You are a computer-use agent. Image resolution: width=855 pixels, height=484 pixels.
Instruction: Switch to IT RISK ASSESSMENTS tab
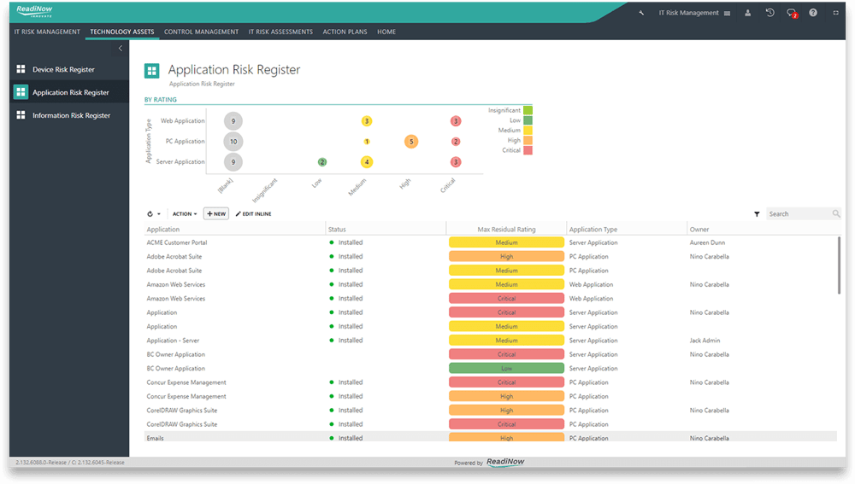(x=280, y=32)
